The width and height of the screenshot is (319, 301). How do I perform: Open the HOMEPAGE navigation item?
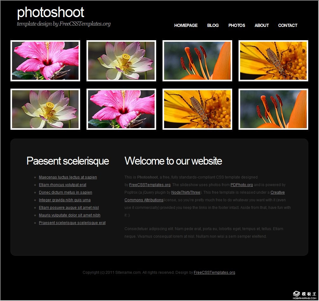click(186, 25)
